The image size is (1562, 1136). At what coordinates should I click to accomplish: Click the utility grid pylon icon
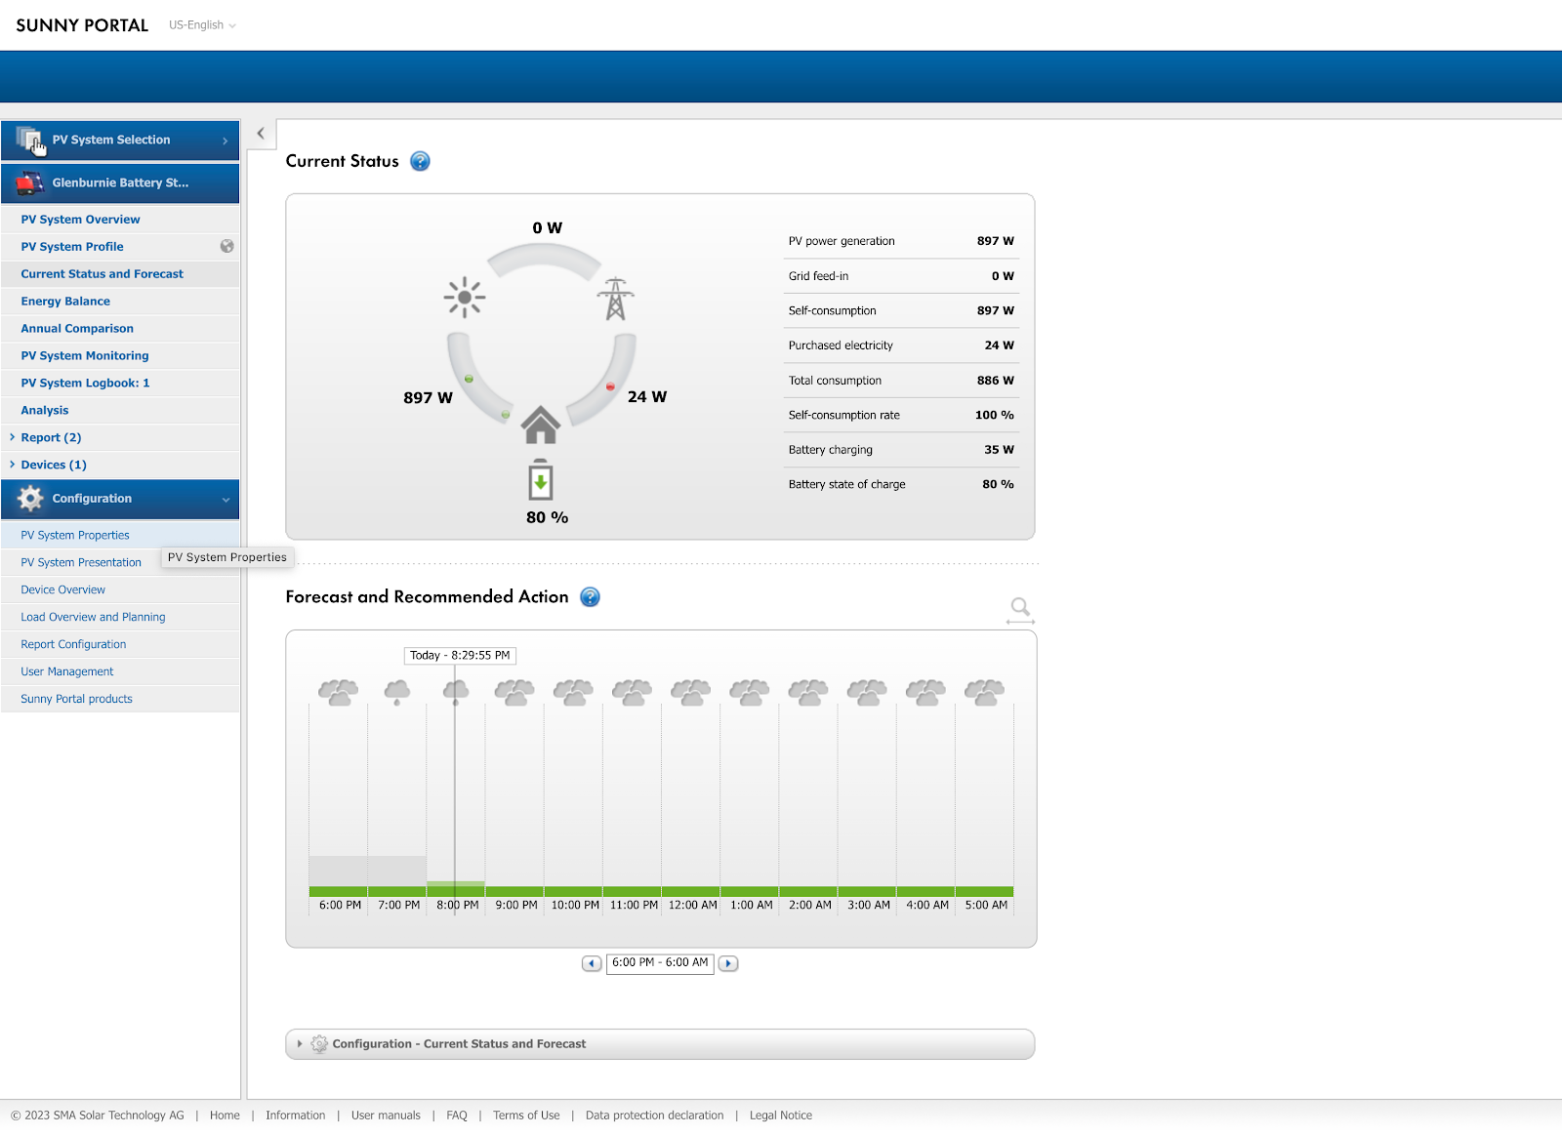[616, 299]
